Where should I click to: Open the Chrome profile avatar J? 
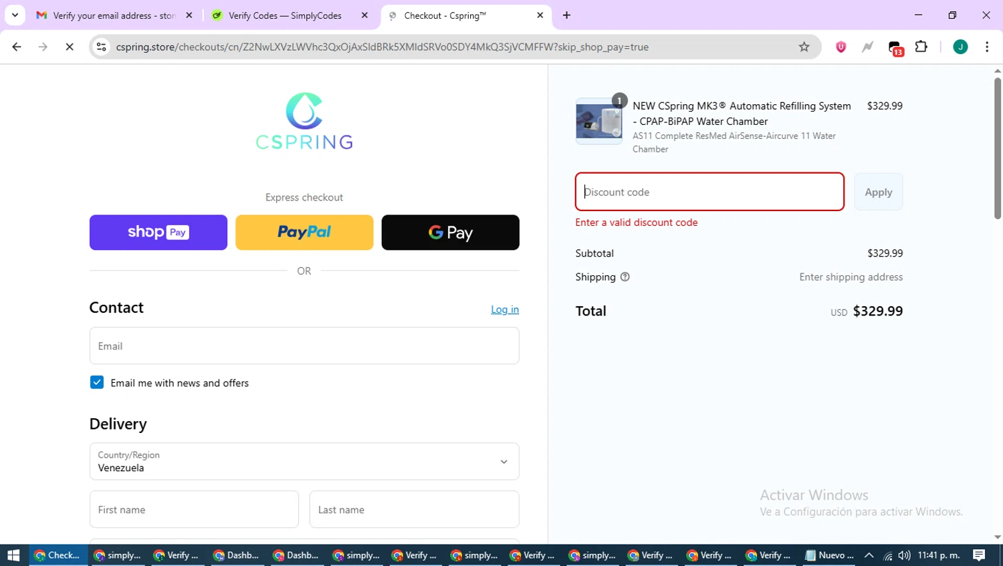960,47
